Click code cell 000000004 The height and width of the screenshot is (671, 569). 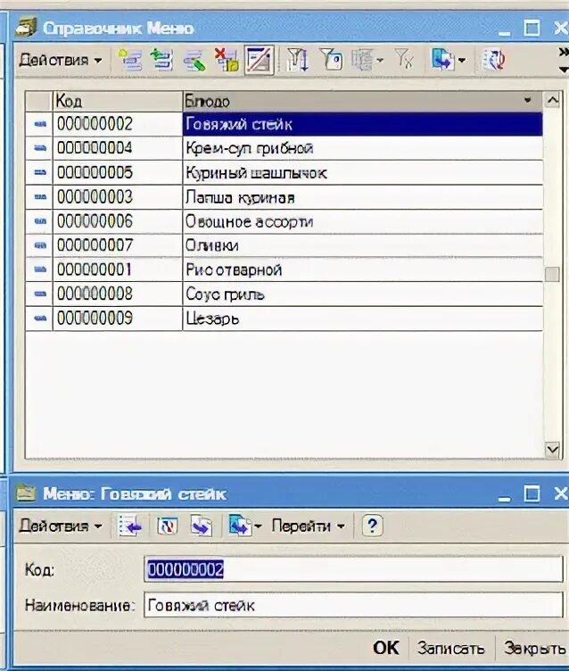click(118, 148)
